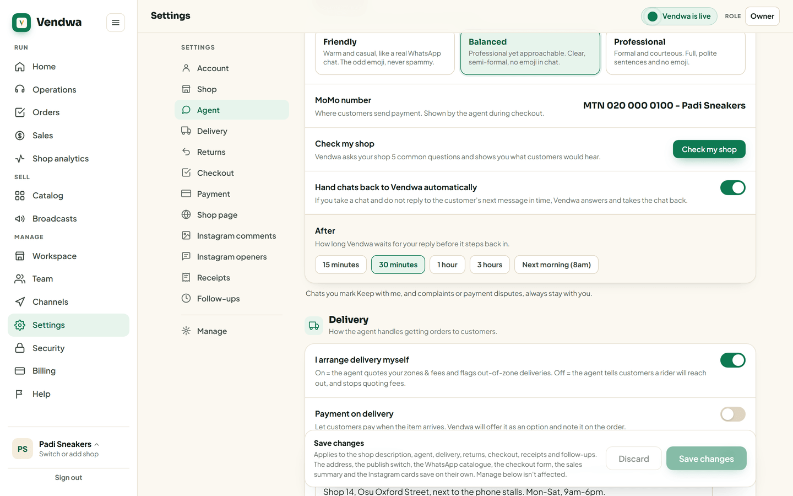Open Shop page settings
Image resolution: width=793 pixels, height=496 pixels.
(x=232, y=215)
